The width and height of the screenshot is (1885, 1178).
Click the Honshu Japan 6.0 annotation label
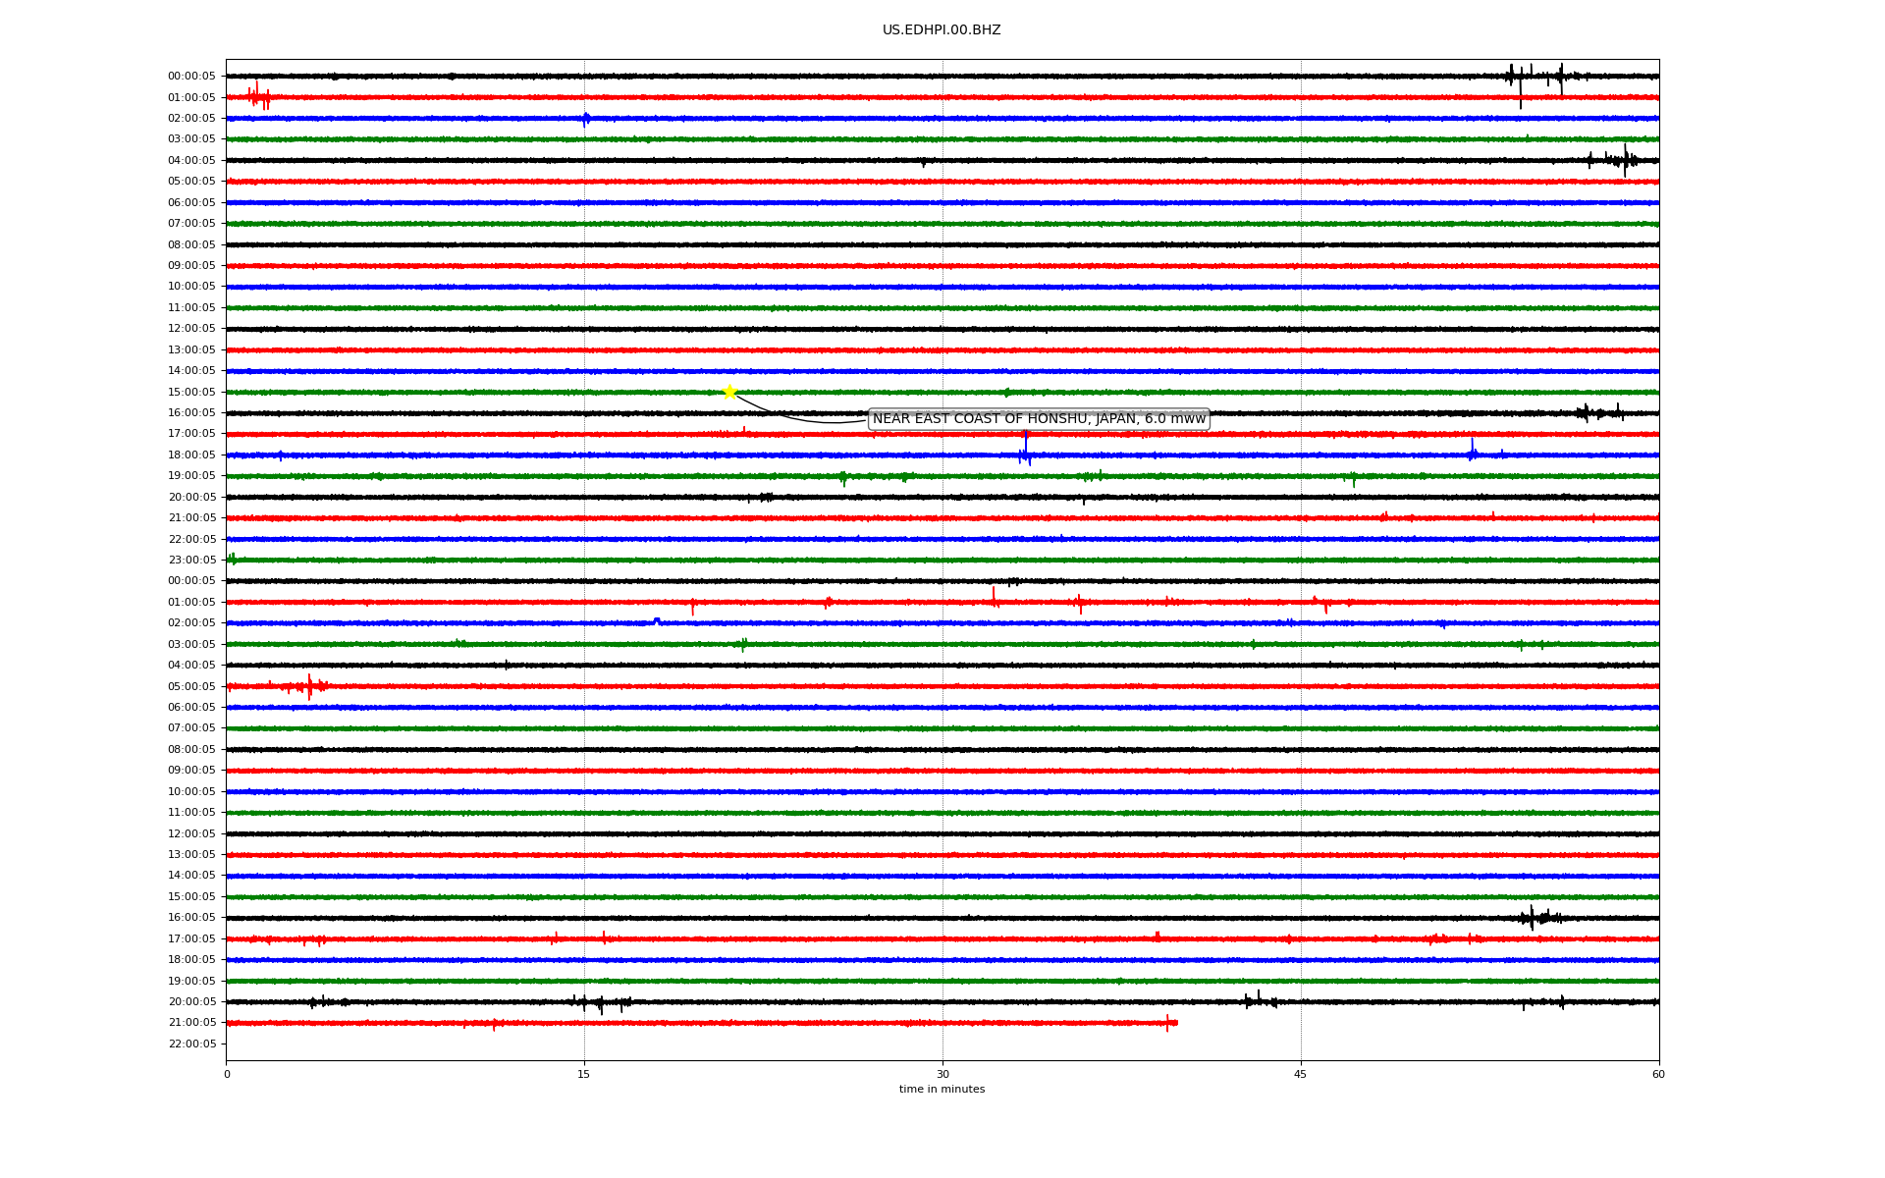pyautogui.click(x=1039, y=419)
